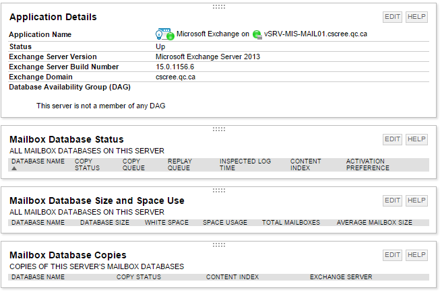Sort by Replay Queue column

(x=180, y=165)
